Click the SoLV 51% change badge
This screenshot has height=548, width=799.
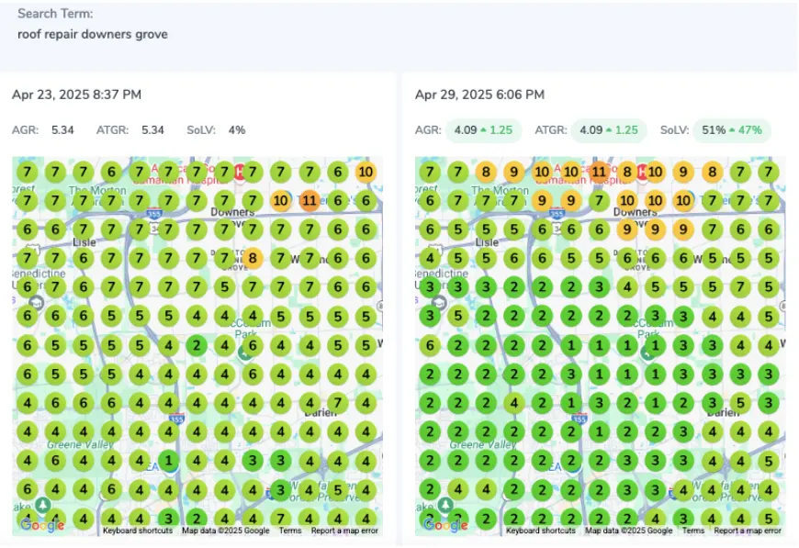coord(731,130)
